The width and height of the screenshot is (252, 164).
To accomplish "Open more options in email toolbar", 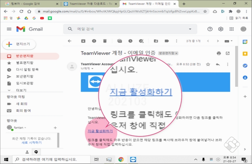I will (x=176, y=41).
